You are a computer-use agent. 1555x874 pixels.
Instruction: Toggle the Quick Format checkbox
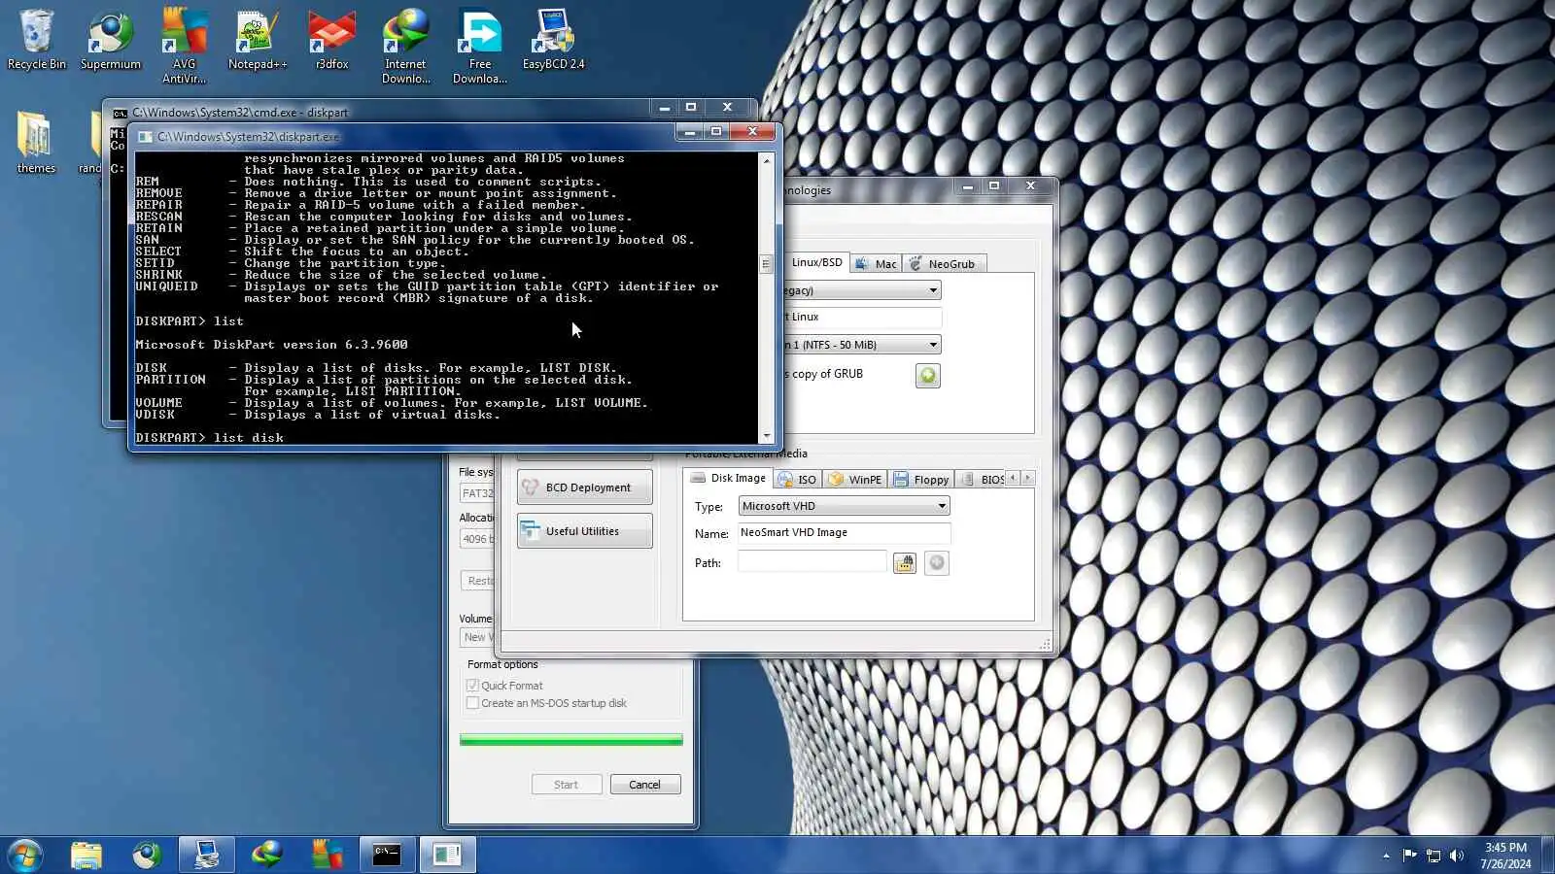coord(472,686)
